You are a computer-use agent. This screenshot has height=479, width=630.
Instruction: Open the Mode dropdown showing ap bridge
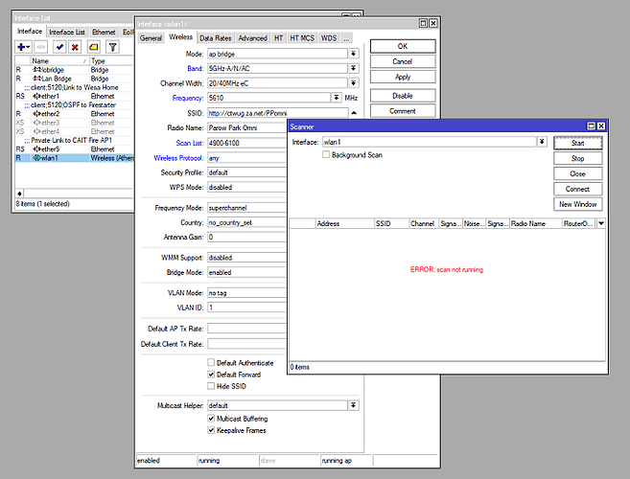(x=354, y=54)
